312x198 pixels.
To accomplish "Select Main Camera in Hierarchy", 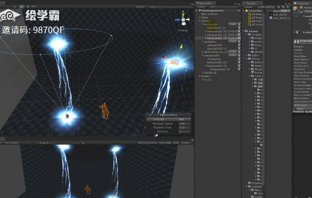I will (209, 14).
